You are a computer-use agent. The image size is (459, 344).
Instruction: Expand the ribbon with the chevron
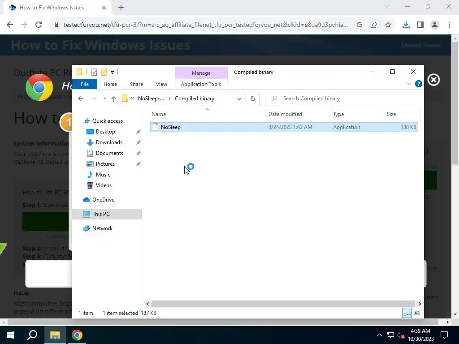[409, 84]
